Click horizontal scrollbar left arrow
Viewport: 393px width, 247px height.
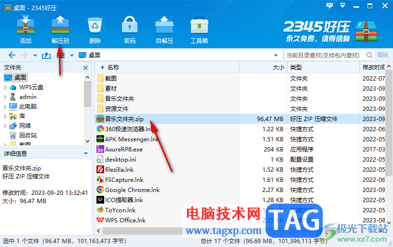(x=98, y=231)
